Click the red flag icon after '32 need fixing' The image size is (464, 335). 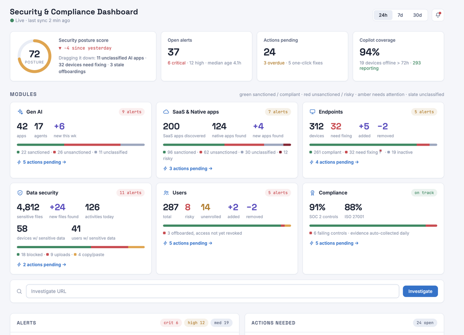(x=380, y=152)
